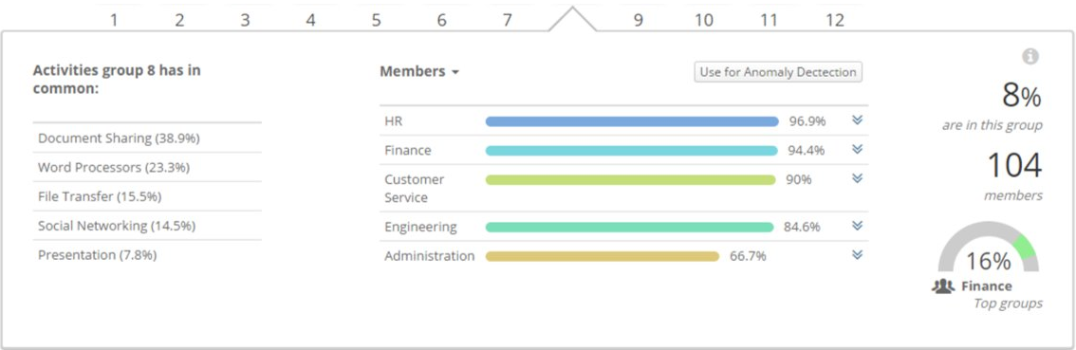Expand the Administration row double chevron

(857, 254)
